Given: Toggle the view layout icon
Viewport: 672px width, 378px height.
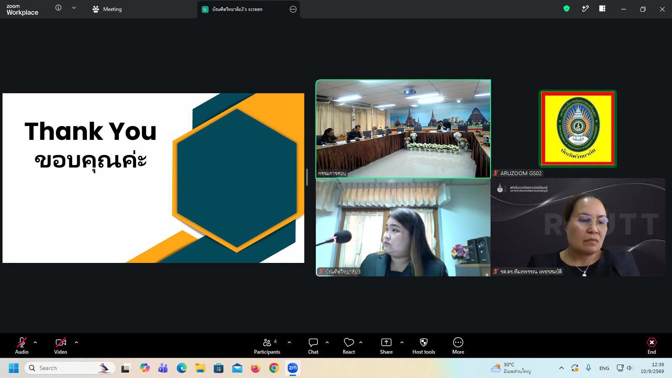Looking at the screenshot, I should point(602,8).
